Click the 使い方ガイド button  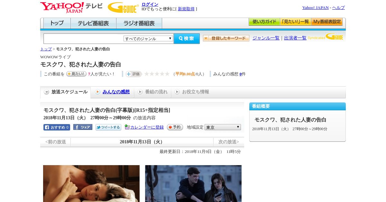(264, 22)
